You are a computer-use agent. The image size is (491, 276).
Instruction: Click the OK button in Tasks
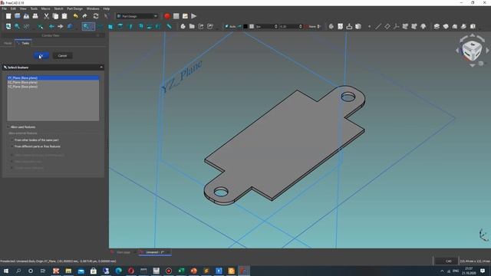(x=41, y=56)
